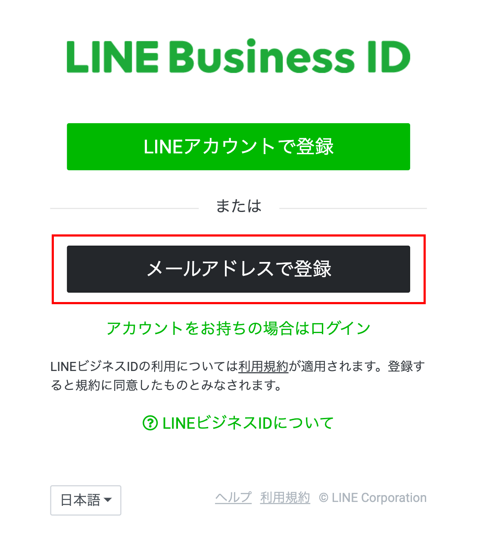Learn about LINE Business ID via the green help link

238,423
